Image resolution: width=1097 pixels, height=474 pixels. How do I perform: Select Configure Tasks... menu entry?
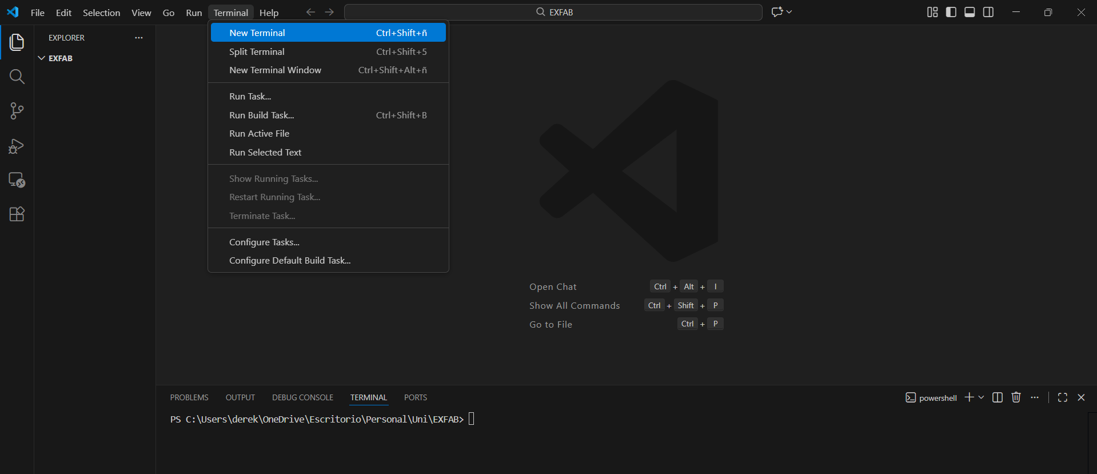click(x=328, y=242)
